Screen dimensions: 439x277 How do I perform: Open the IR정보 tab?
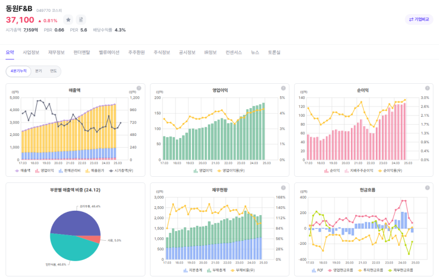click(x=211, y=53)
